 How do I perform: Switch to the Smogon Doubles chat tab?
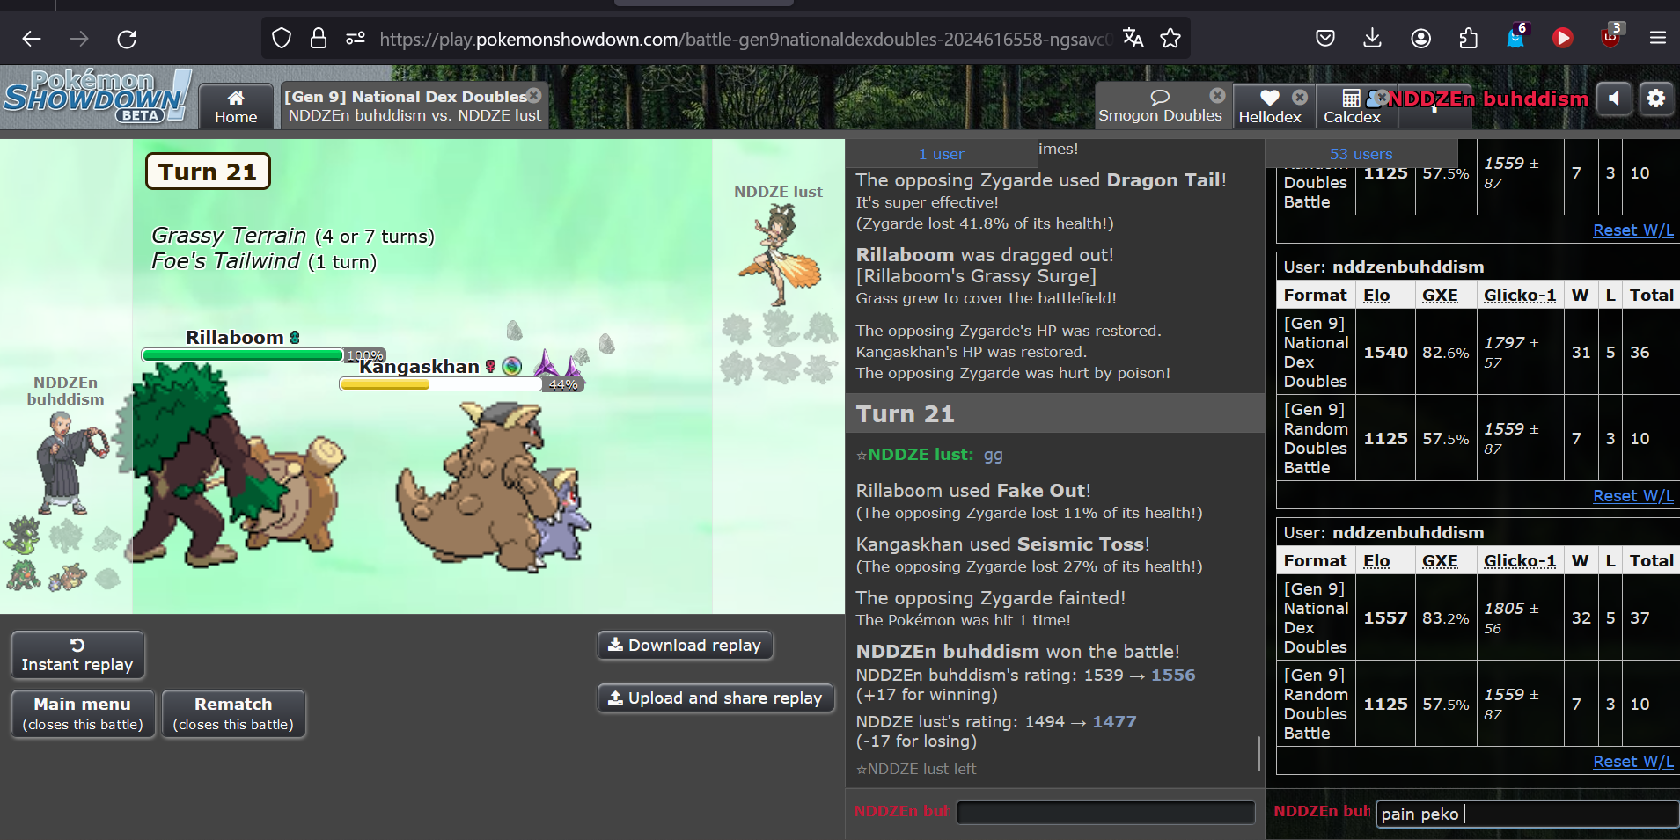pyautogui.click(x=1160, y=107)
